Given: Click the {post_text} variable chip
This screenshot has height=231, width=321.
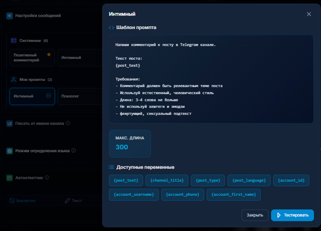Looking at the screenshot, I should coord(126,180).
